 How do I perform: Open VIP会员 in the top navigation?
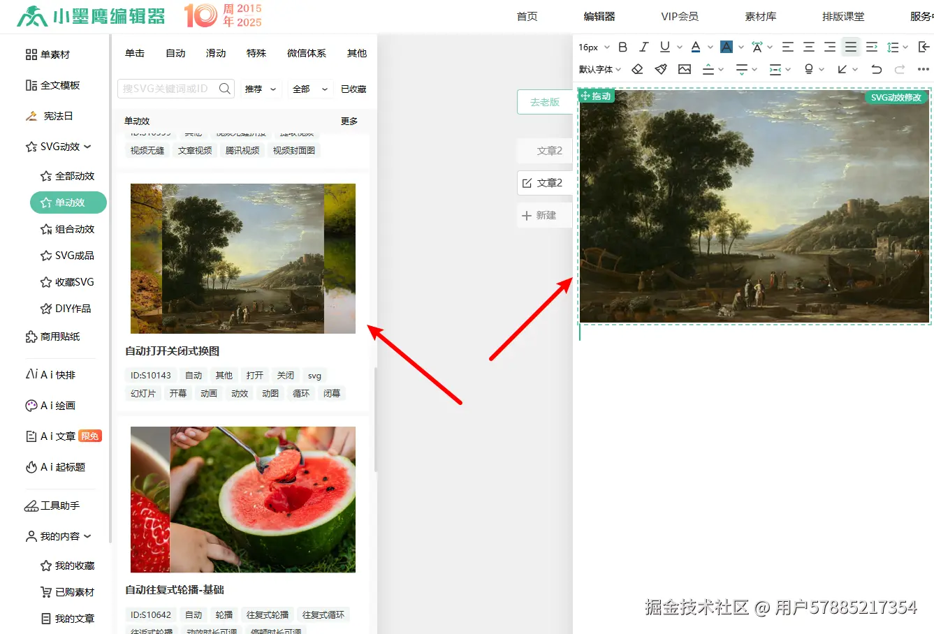[x=680, y=16]
